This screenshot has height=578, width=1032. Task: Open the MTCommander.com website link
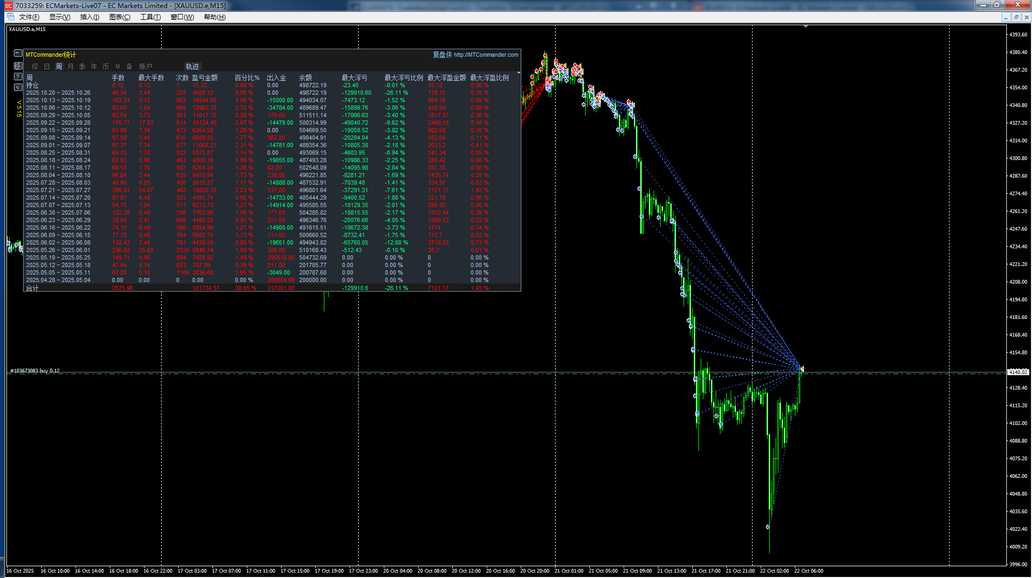click(x=485, y=55)
